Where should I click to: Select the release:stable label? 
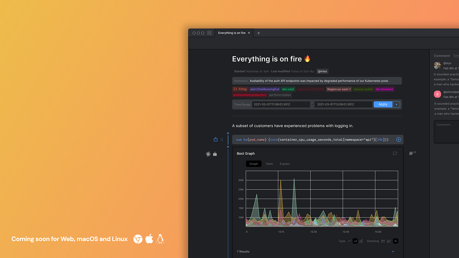pyautogui.click(x=363, y=89)
